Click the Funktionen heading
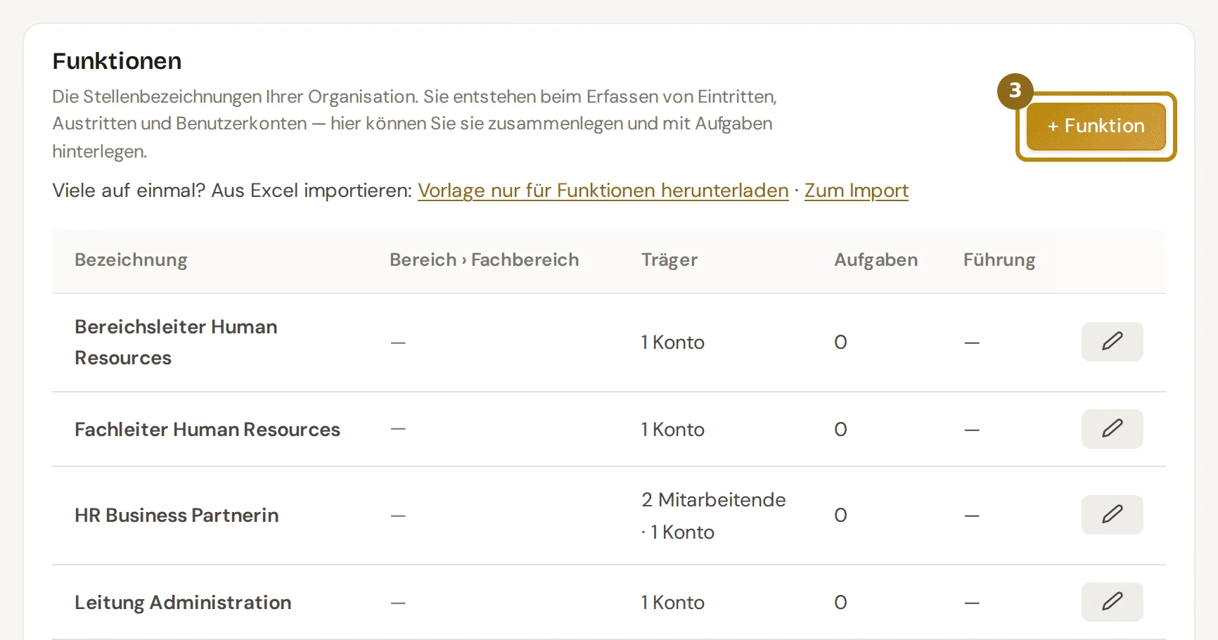The width and height of the screenshot is (1218, 640). 117,61
